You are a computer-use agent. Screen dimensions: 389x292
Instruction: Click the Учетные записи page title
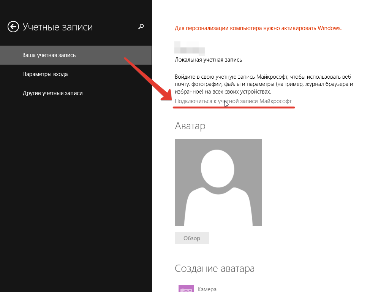click(x=57, y=27)
